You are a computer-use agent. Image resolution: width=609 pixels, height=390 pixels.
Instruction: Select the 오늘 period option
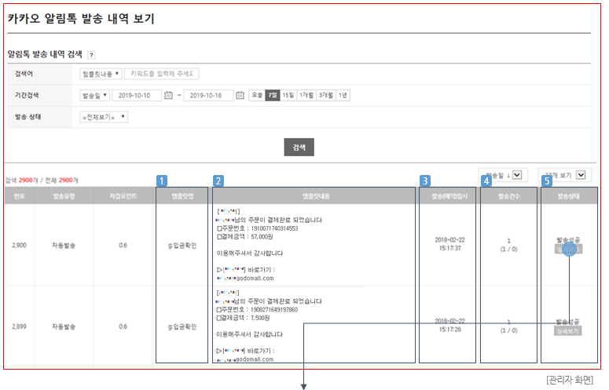click(257, 95)
